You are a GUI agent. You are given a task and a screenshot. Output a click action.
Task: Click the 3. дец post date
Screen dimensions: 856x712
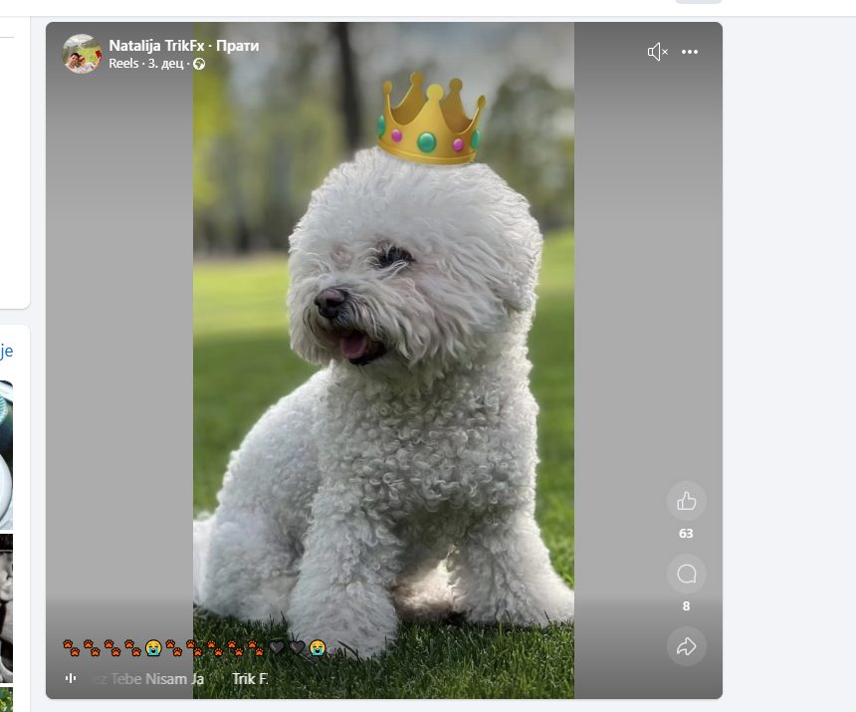(x=166, y=64)
